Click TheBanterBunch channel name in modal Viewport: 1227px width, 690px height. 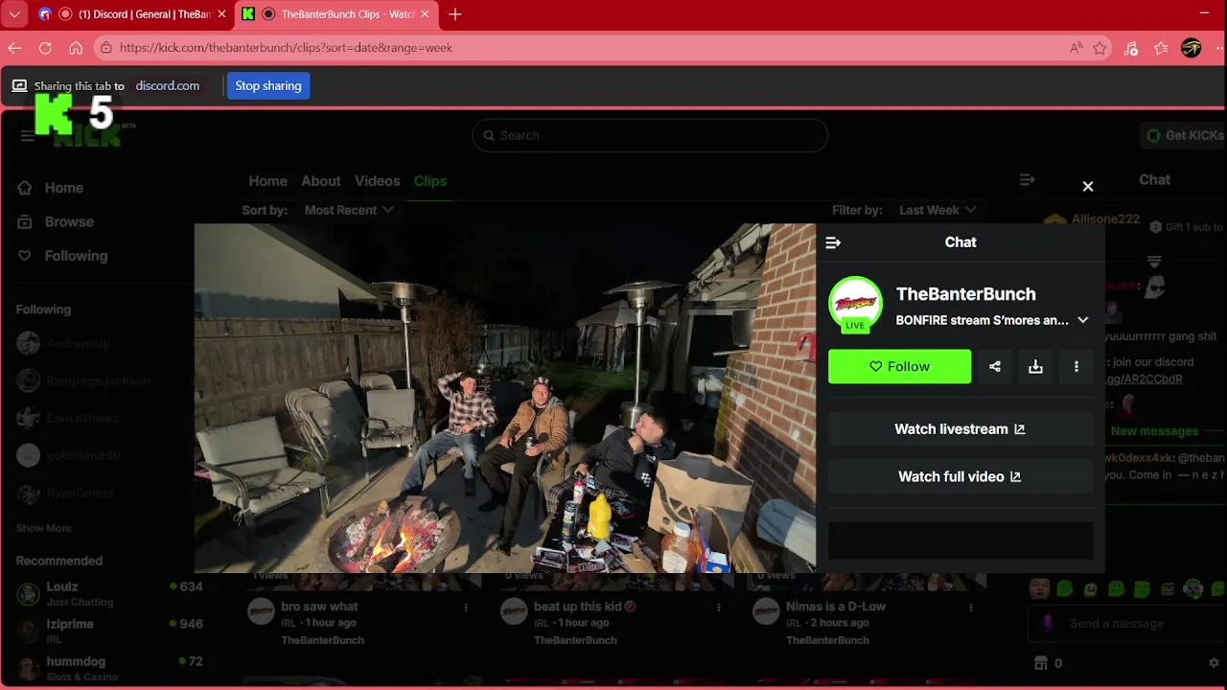coord(965,294)
